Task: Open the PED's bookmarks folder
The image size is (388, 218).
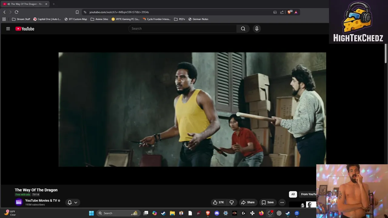Action: pyautogui.click(x=180, y=19)
